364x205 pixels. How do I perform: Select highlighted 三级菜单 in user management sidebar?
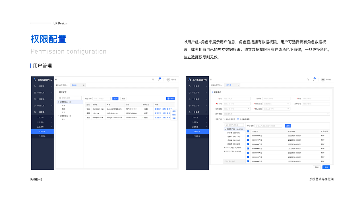coord(43,132)
